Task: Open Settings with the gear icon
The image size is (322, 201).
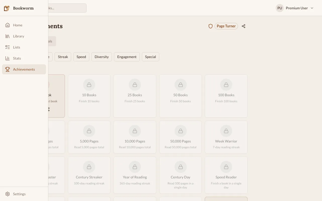Action: (8, 194)
